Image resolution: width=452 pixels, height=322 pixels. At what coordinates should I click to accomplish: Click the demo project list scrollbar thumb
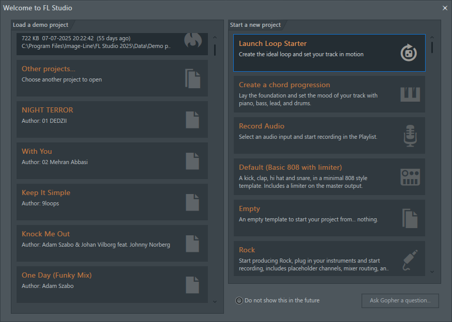tap(215, 50)
